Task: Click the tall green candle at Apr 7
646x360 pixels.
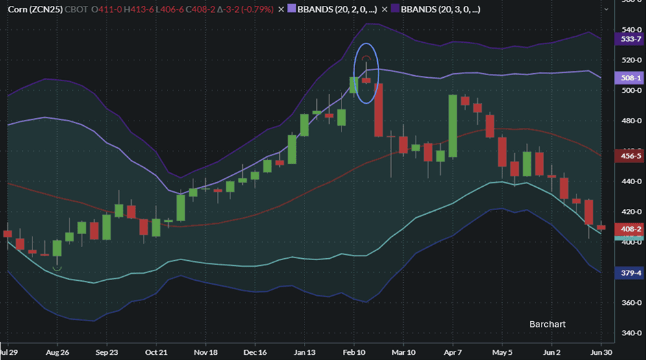Action: 453,126
